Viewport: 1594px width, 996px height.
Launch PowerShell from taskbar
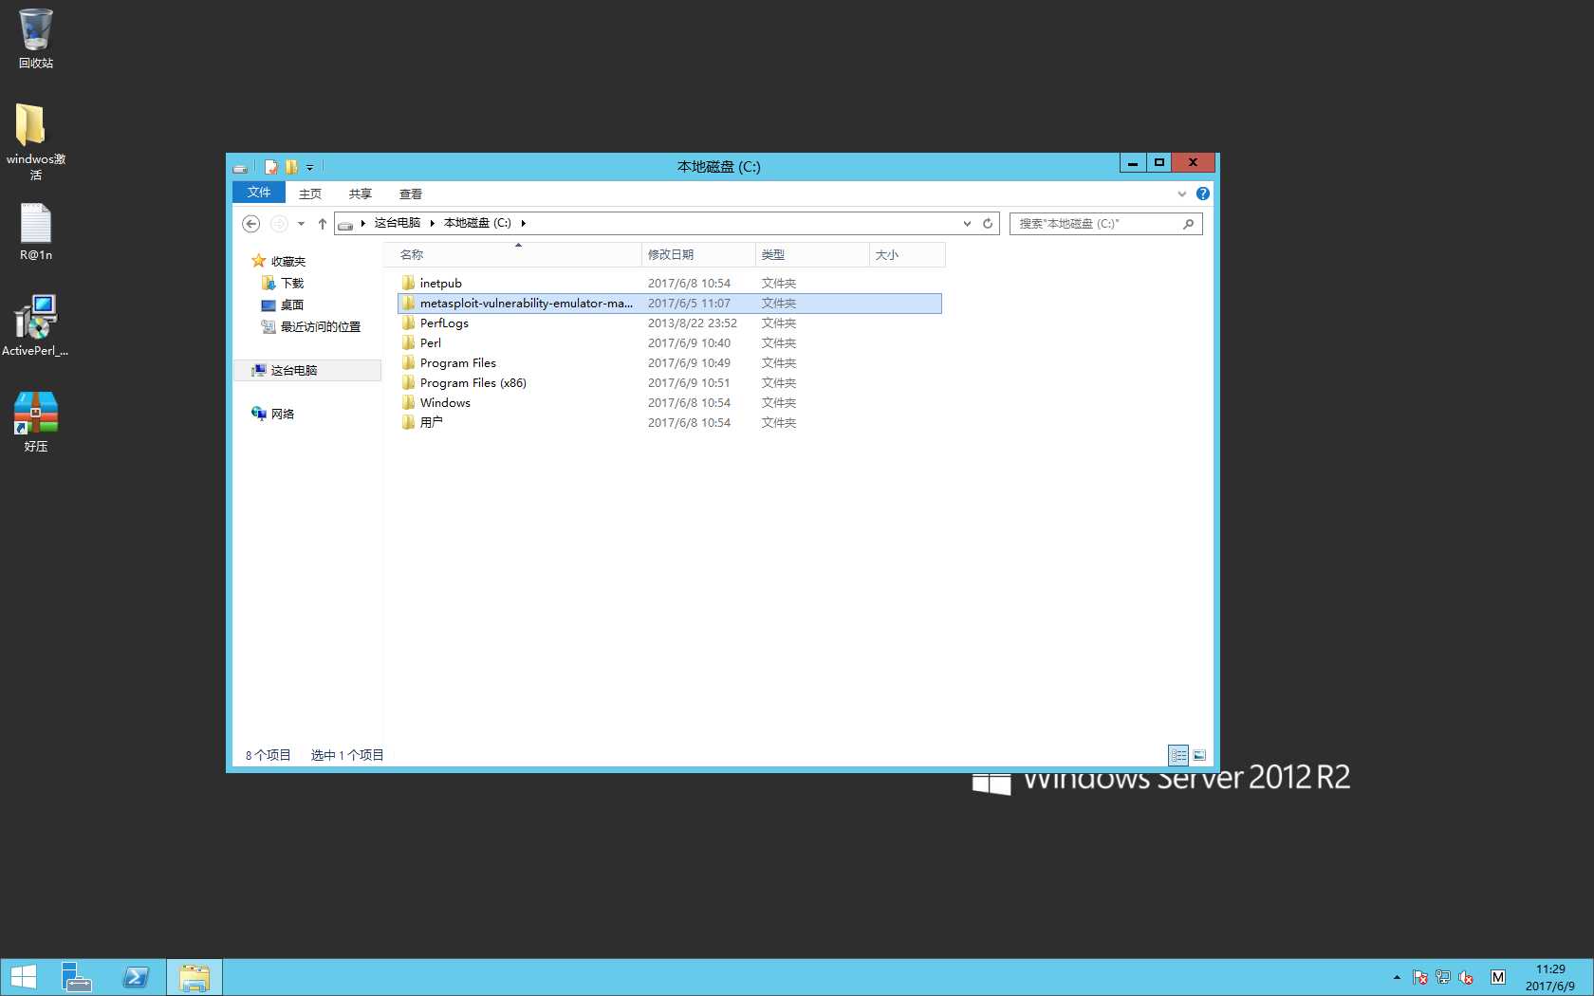point(136,978)
